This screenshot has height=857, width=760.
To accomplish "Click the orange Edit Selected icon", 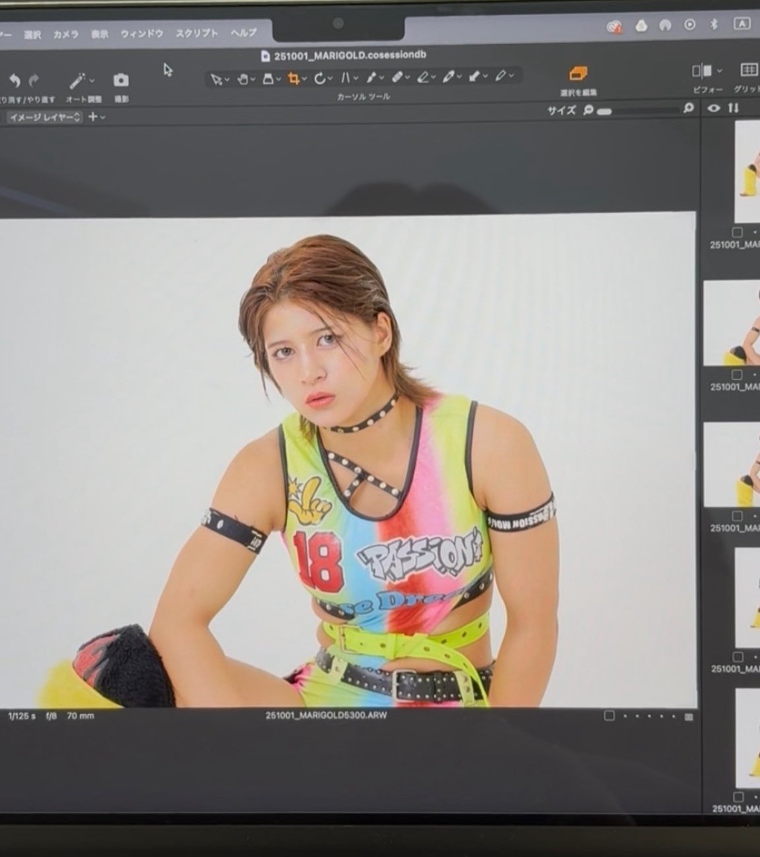I will pos(578,73).
